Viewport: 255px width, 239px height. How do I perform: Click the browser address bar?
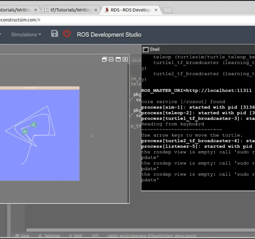(127, 20)
